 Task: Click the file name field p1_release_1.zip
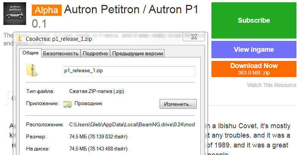(129, 71)
